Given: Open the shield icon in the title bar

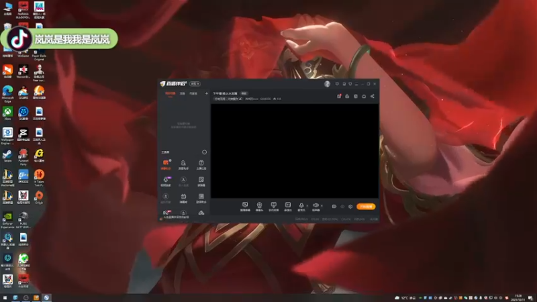Looking at the screenshot, I should [350, 84].
